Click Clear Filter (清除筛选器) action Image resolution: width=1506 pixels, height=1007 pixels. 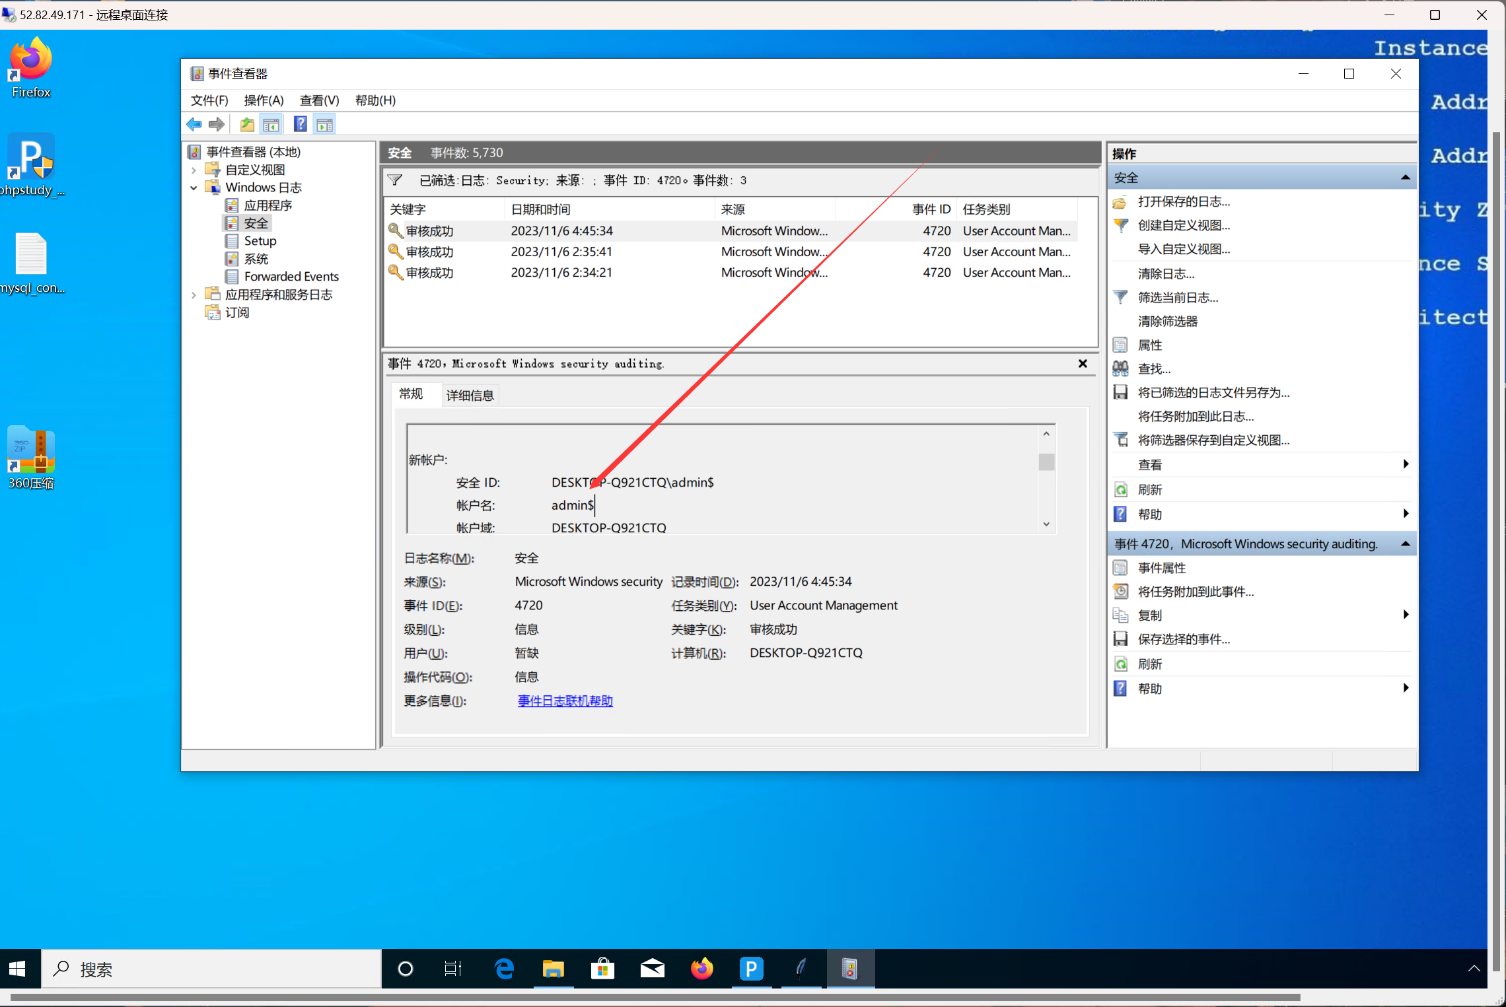[1167, 322]
